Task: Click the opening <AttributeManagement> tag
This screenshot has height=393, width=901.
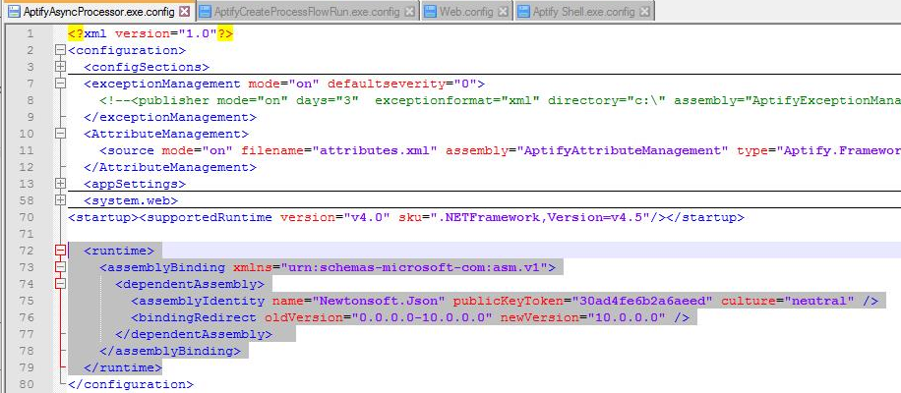Action: pyautogui.click(x=166, y=134)
